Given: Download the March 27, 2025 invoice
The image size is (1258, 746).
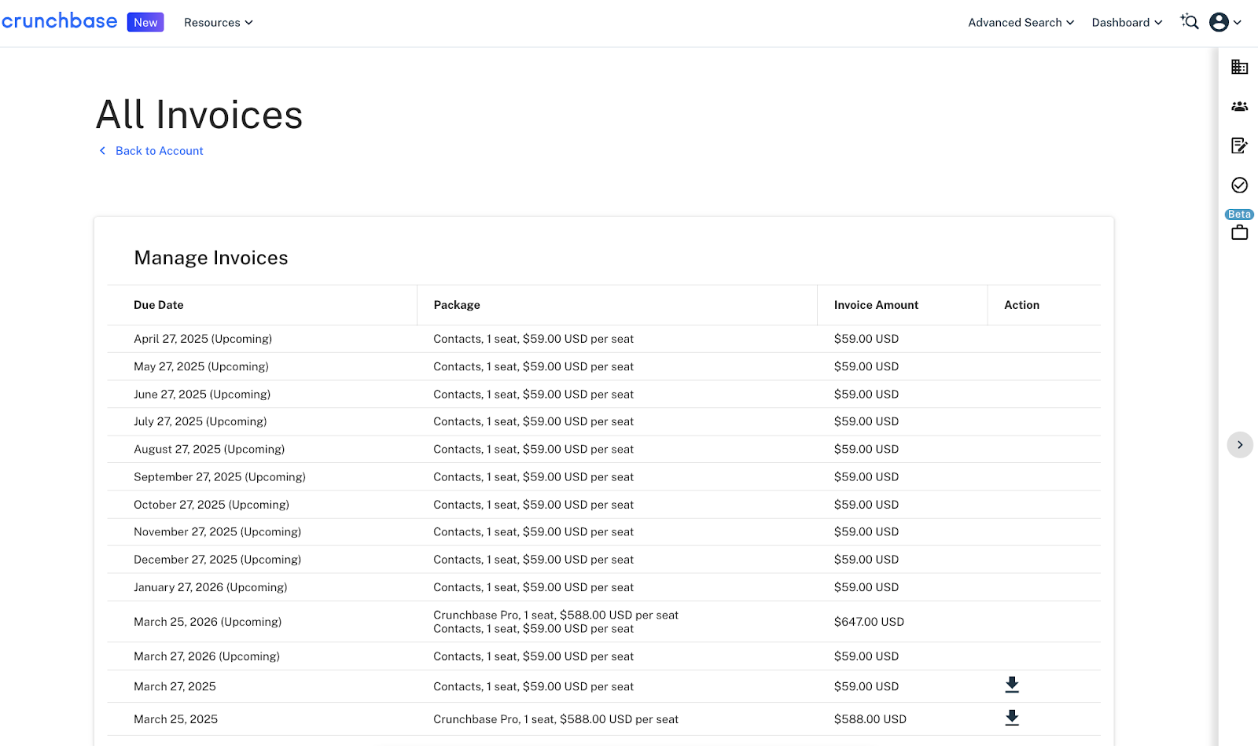Looking at the screenshot, I should [x=1012, y=685].
